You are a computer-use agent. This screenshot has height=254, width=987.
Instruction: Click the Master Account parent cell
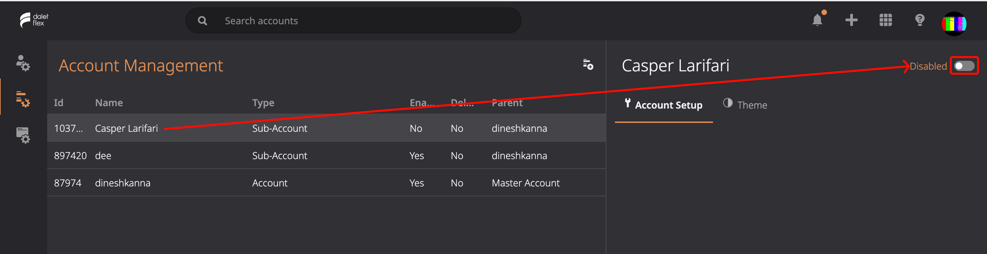[525, 183]
